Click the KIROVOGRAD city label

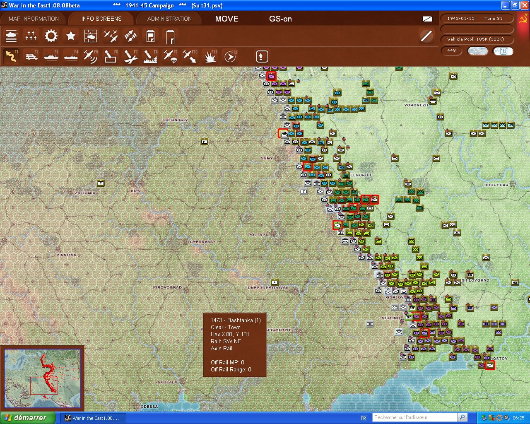click(167, 287)
